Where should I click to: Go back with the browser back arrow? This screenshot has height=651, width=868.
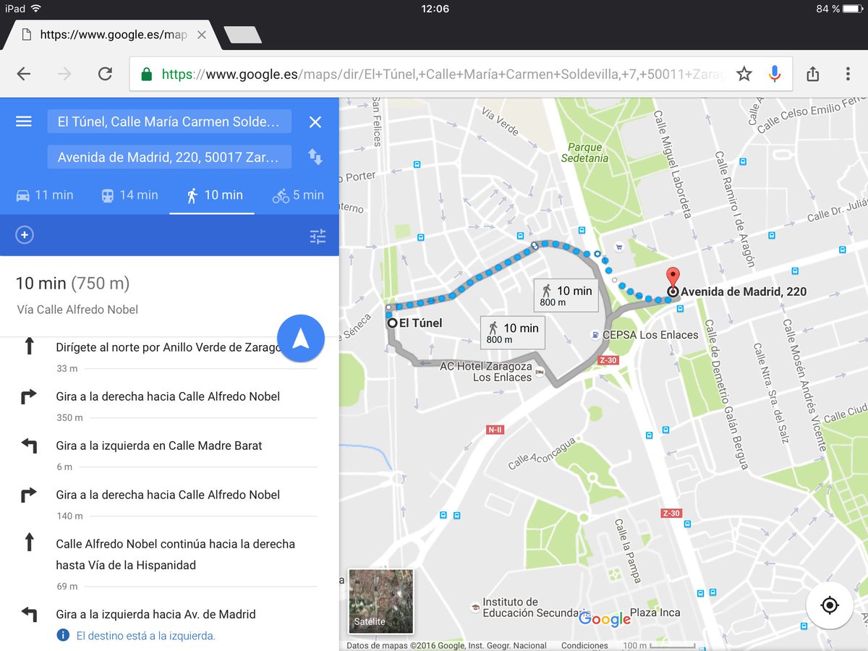pos(24,74)
